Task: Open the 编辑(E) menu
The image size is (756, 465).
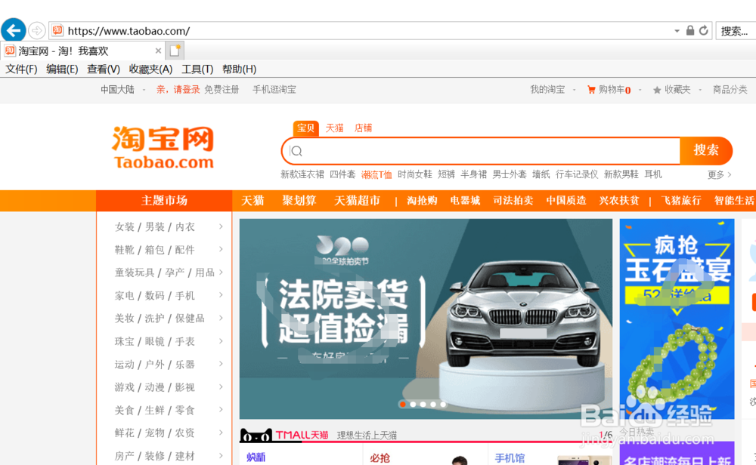Action: pyautogui.click(x=62, y=69)
